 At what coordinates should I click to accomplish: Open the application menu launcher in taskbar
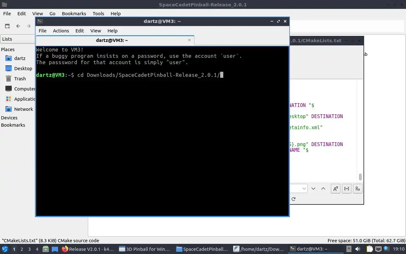5,249
